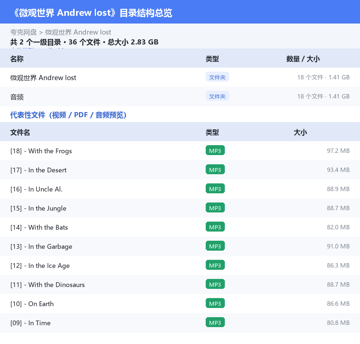This screenshot has width=360, height=344.
Task: Click the 88.9 MB size value
Action: [338, 189]
